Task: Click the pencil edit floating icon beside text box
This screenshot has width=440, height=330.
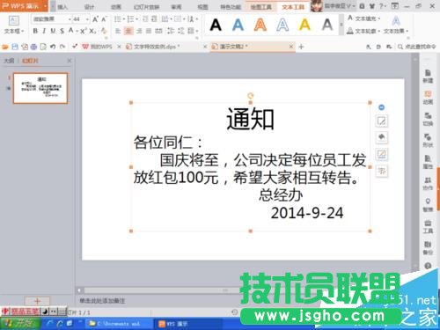Action: (382, 121)
